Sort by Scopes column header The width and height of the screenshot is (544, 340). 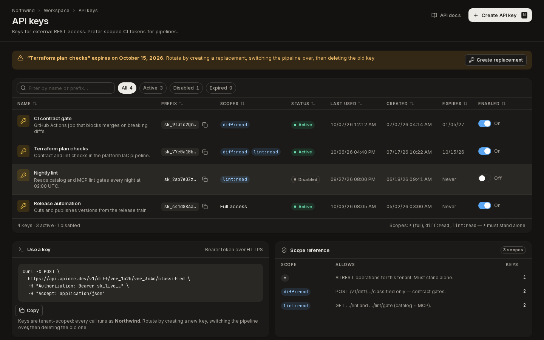[x=232, y=104]
